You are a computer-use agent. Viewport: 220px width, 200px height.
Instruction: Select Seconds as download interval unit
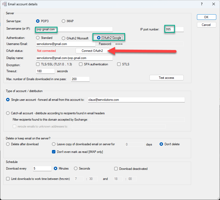[x=76, y=169]
